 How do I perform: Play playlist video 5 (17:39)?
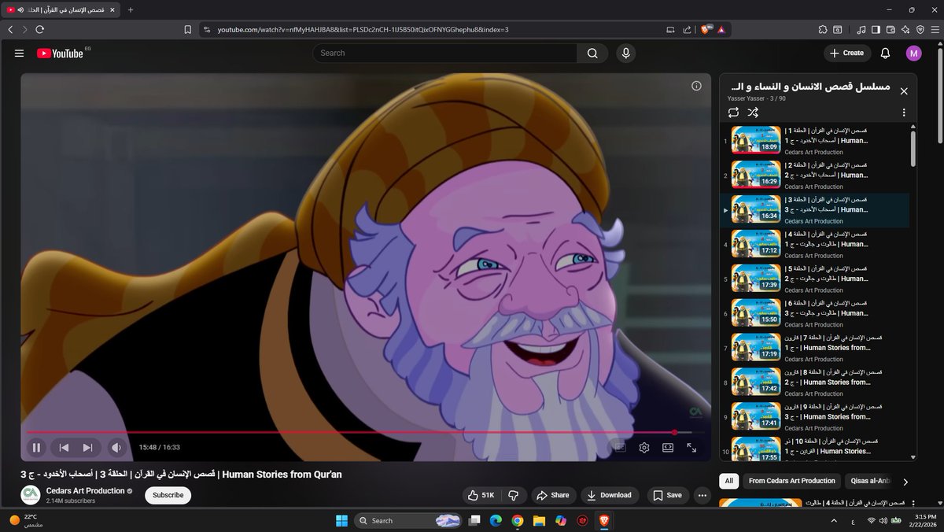(x=814, y=279)
